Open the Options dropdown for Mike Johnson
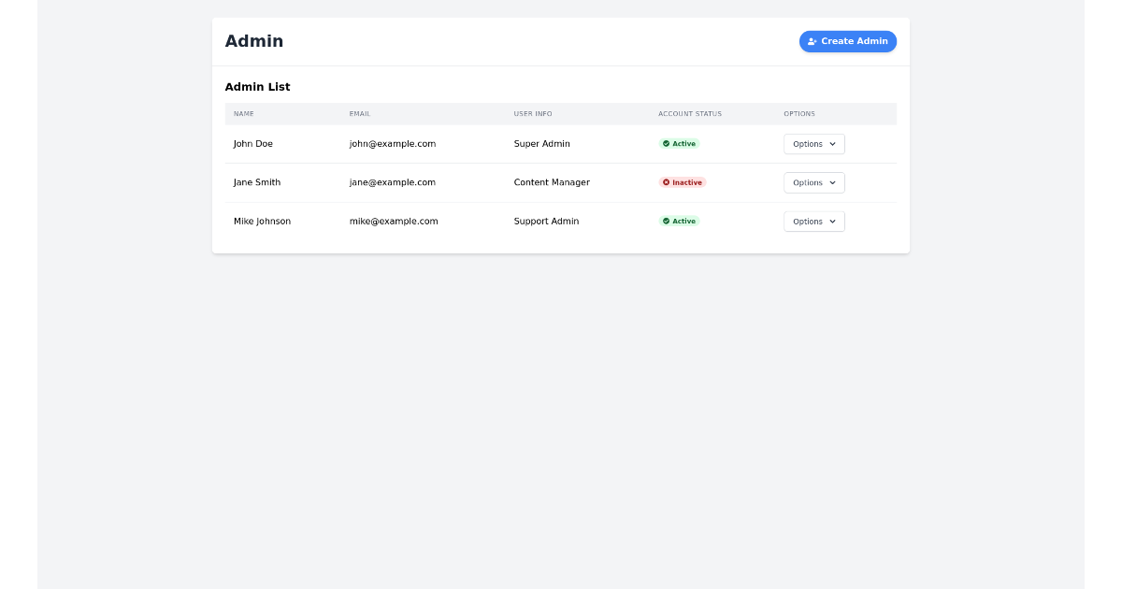This screenshot has width=1122, height=589. coord(813,222)
